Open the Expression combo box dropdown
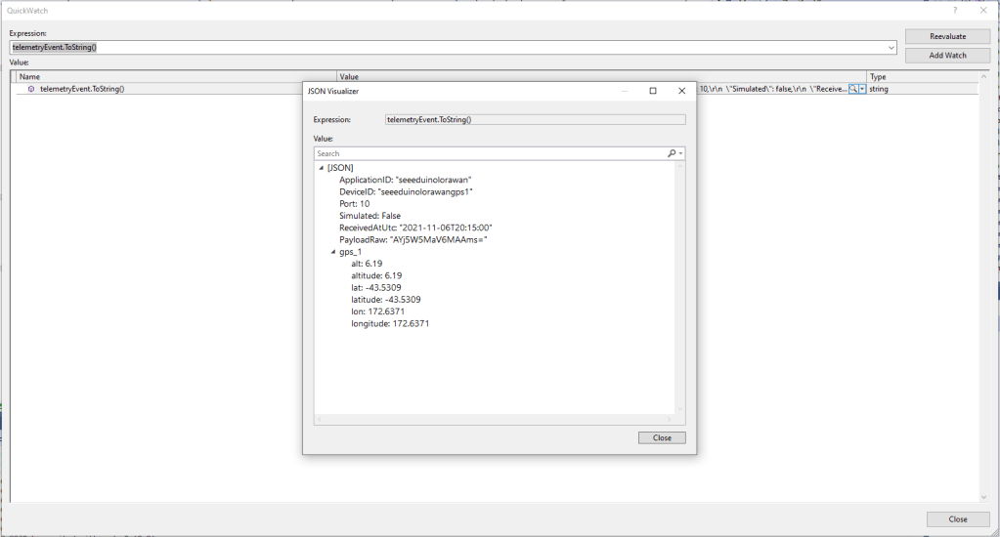This screenshot has height=537, width=1000. [891, 47]
